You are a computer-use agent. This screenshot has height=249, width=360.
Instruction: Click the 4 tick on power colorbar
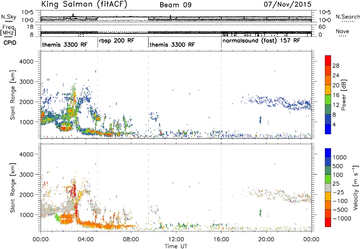coord(334,125)
